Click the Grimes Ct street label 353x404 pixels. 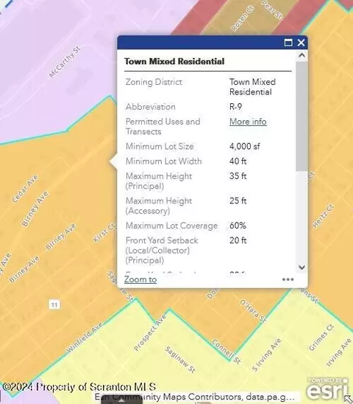click(x=321, y=337)
